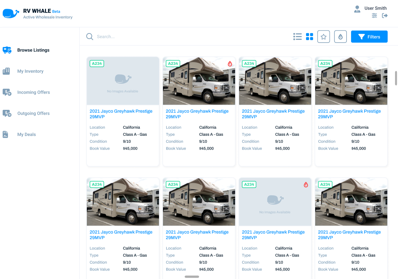Open second-row fourth card Jayco Greyhawk title
This screenshot has width=398, height=279.
(349, 235)
